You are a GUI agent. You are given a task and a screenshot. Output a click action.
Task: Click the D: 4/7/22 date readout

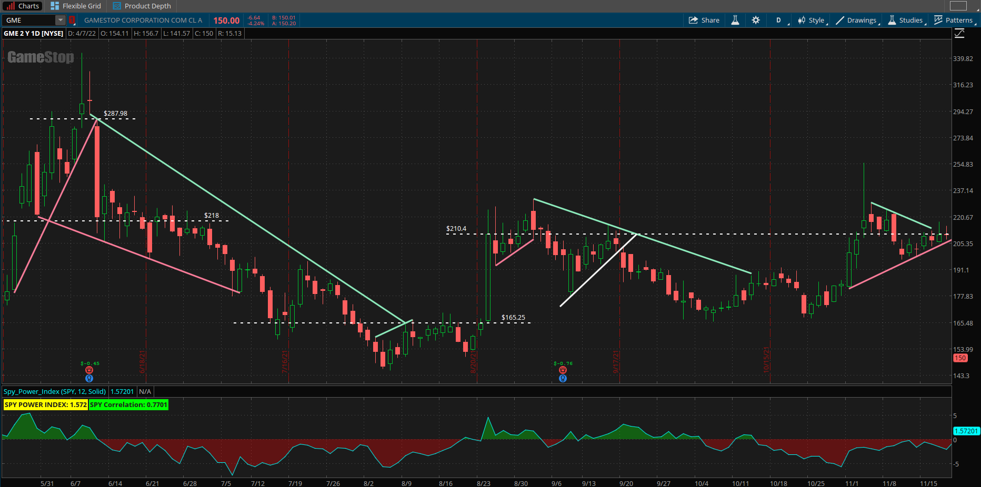coord(82,33)
